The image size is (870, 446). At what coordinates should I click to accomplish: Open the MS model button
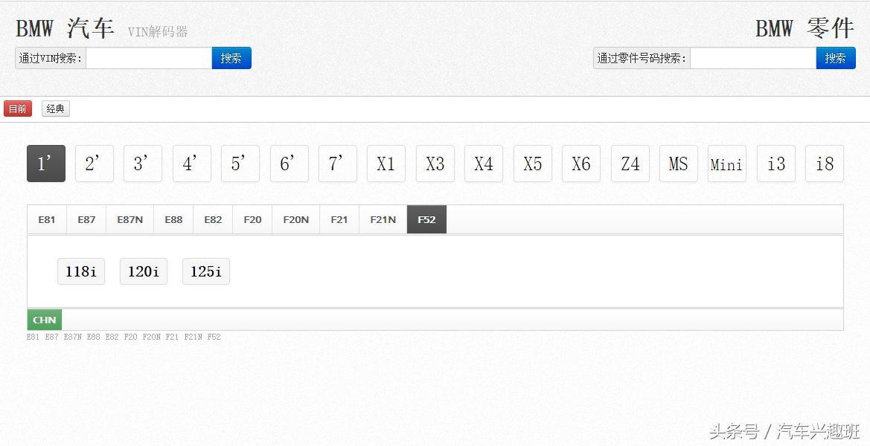[x=679, y=164]
